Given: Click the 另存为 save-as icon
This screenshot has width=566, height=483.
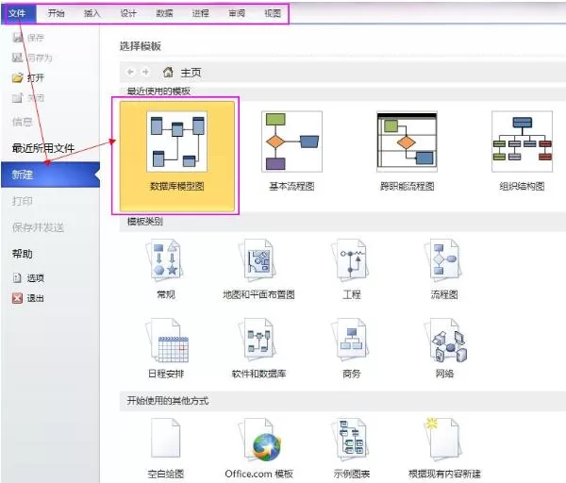Looking at the screenshot, I should coord(17,58).
